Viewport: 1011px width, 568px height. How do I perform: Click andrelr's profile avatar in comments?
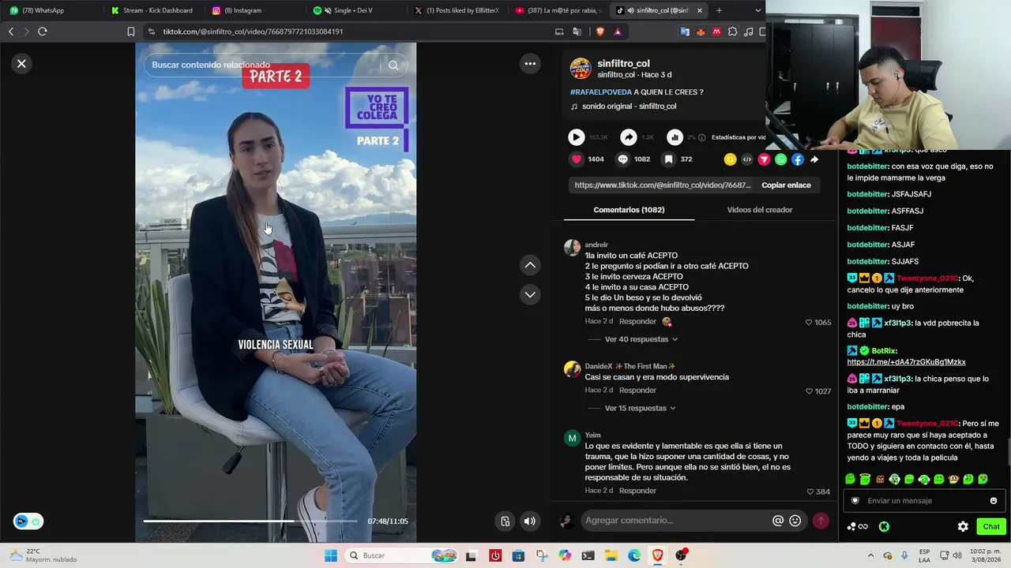(x=572, y=248)
